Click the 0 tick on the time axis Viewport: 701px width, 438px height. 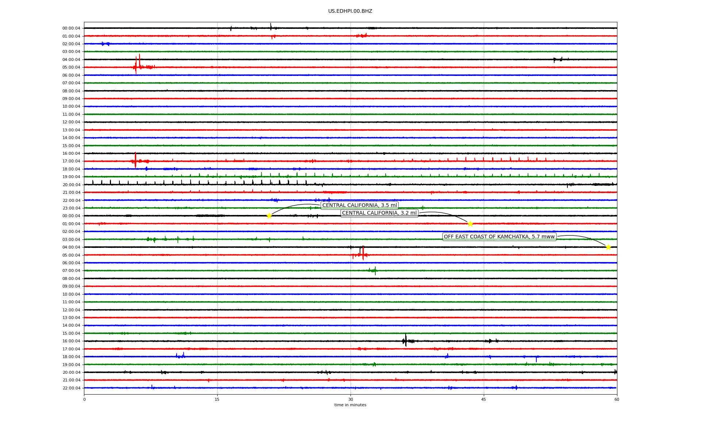(84, 399)
